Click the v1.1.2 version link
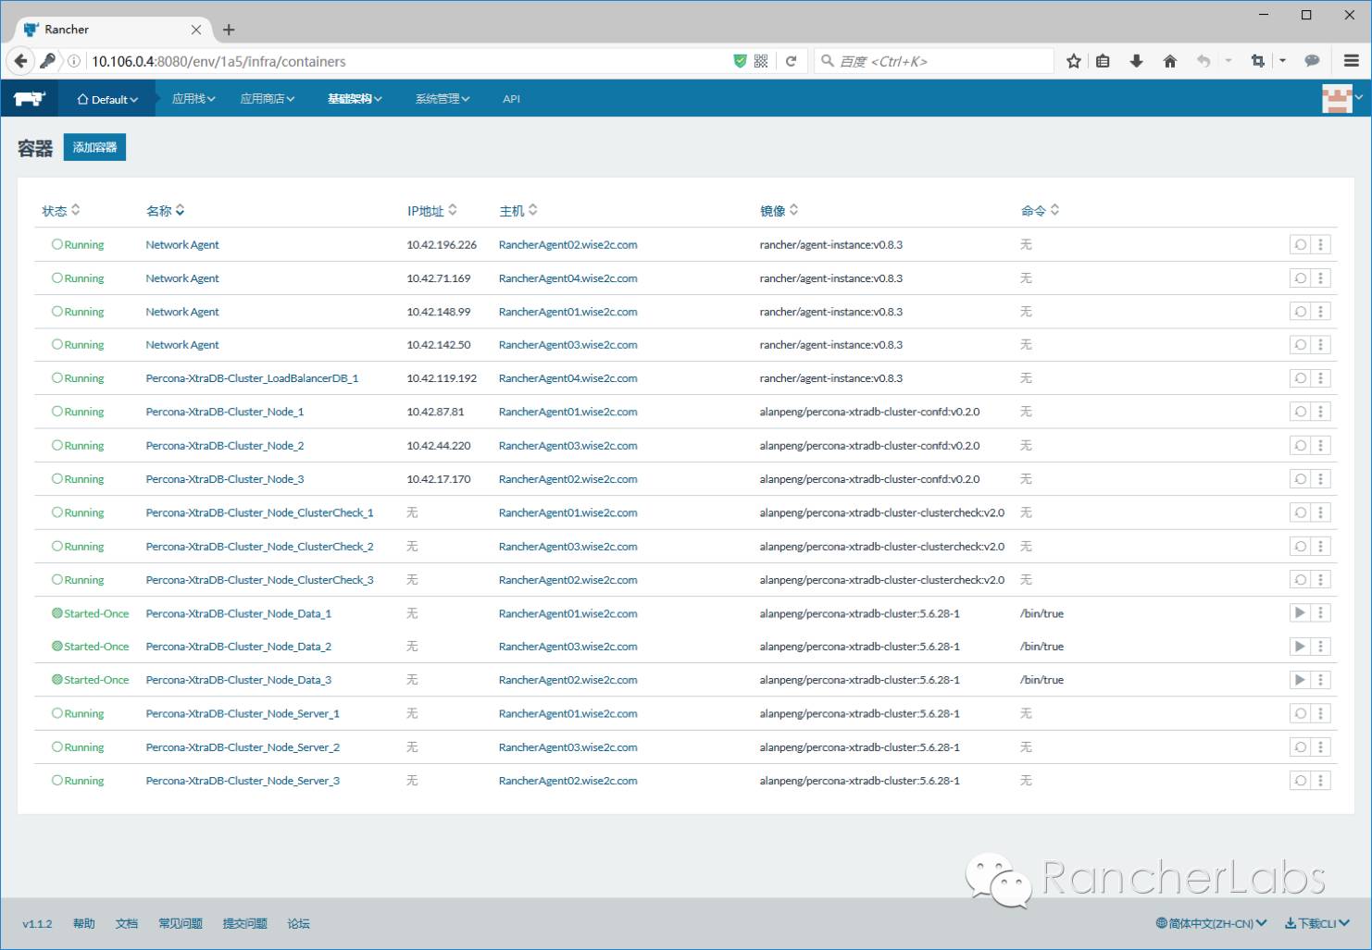The width and height of the screenshot is (1372, 950). coord(37,923)
